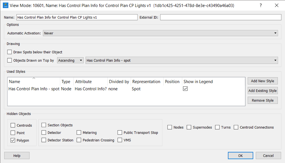The width and height of the screenshot is (285, 163).
Task: Click the question mark help icon
Action: pos(261,5)
